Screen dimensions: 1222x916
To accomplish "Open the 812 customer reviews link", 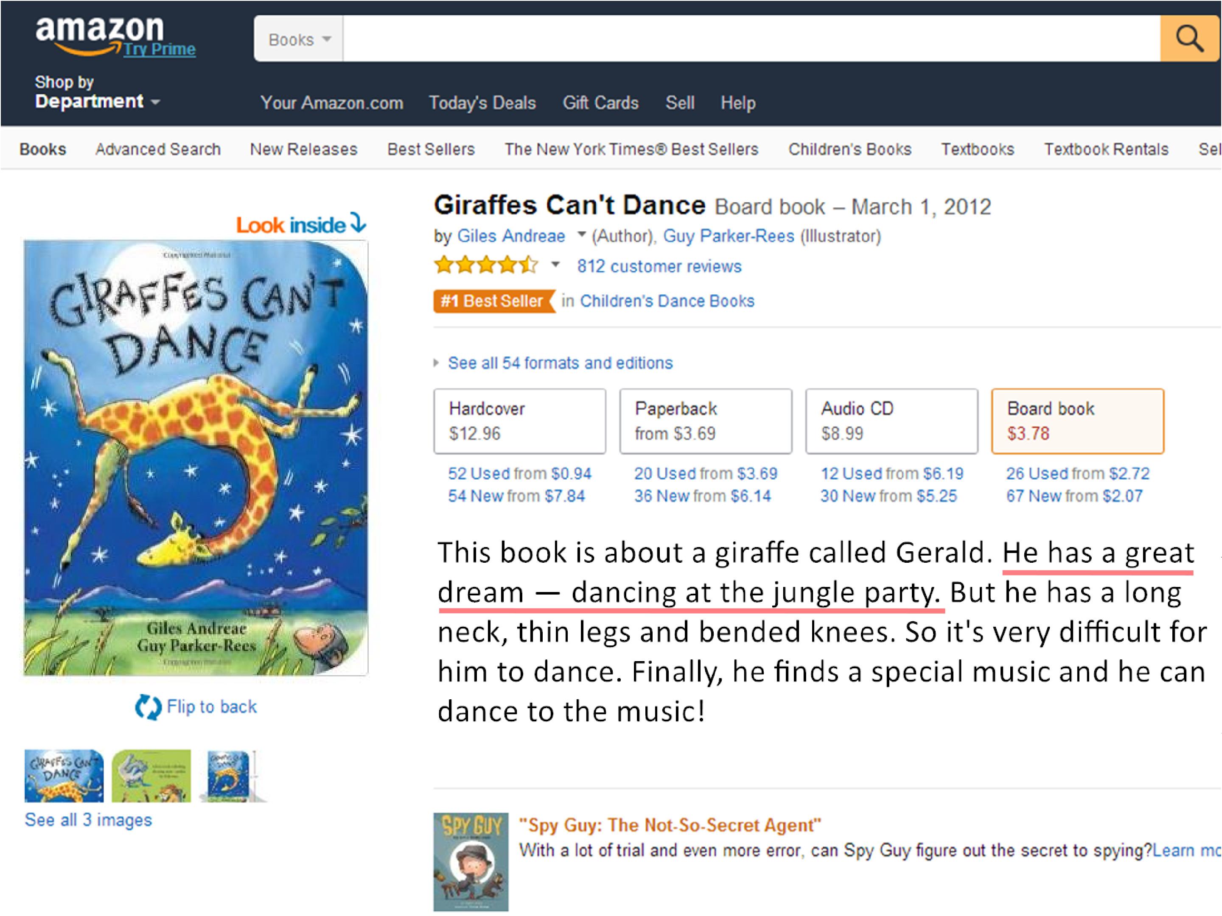I will [659, 266].
